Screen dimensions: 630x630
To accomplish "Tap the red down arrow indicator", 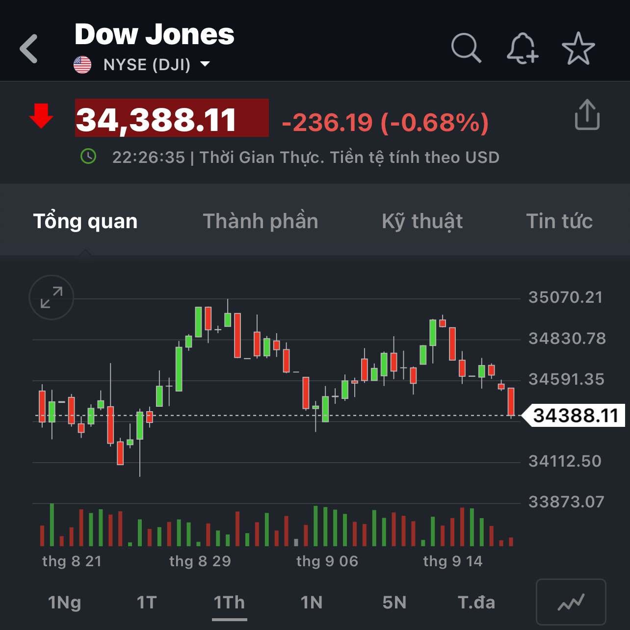I will click(x=41, y=116).
